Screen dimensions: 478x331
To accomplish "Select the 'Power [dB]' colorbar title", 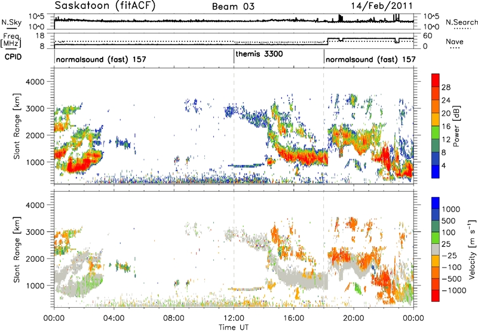I will pos(456,126).
